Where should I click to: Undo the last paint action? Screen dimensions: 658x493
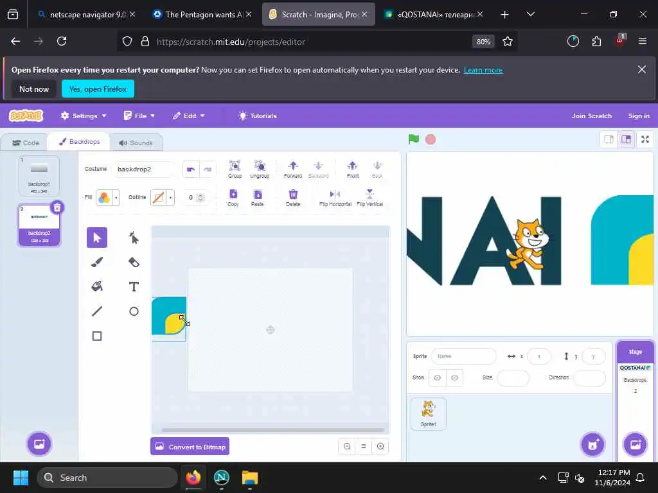(191, 169)
